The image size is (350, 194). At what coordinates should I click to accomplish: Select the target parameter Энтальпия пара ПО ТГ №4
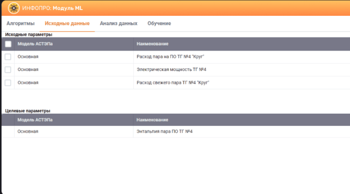click(164, 131)
